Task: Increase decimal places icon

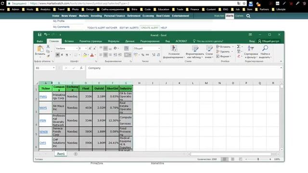Action: pos(154,55)
